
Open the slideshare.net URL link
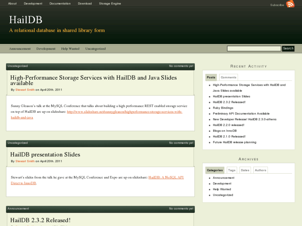coord(96,114)
